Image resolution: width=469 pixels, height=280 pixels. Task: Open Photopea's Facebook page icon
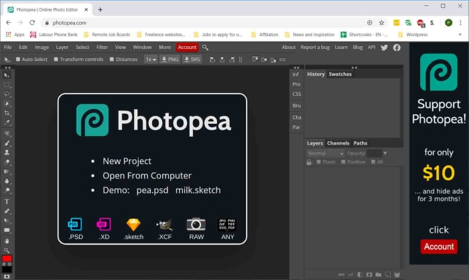point(397,48)
